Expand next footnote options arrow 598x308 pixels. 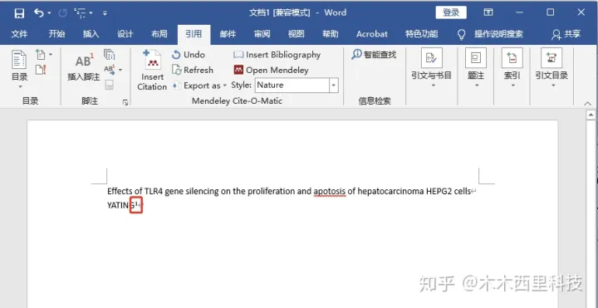click(120, 70)
